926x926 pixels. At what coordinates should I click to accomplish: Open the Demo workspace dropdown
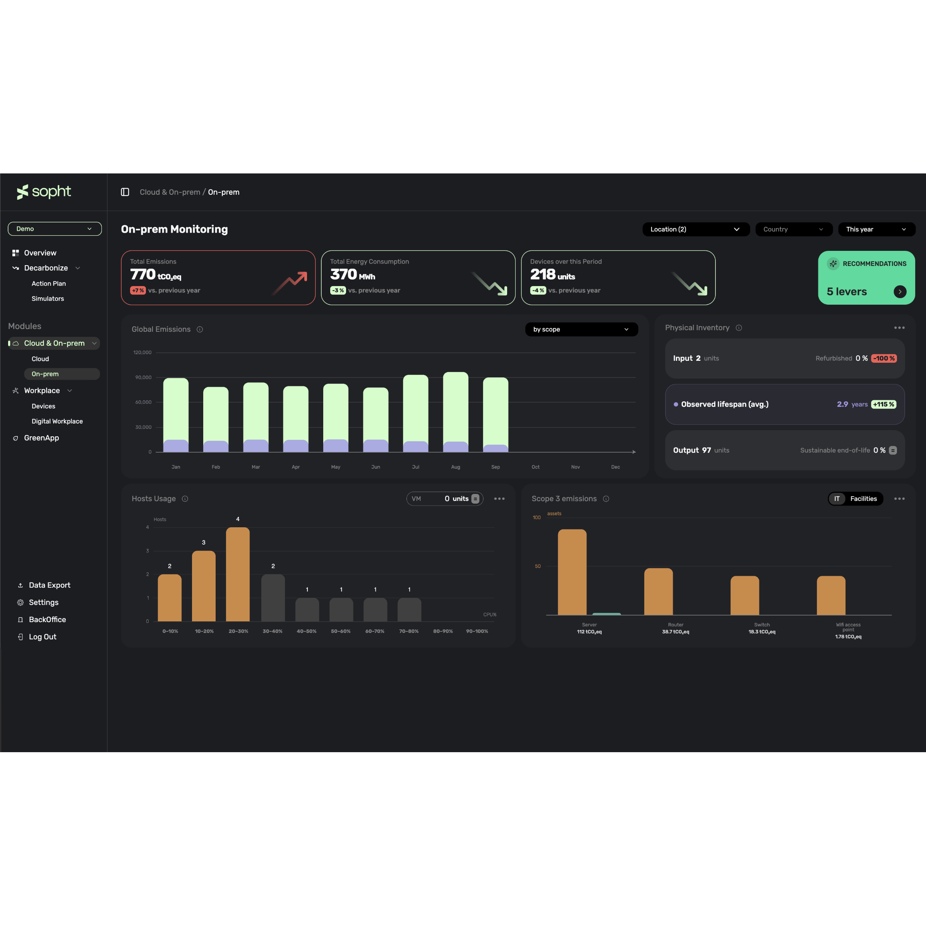coord(55,229)
